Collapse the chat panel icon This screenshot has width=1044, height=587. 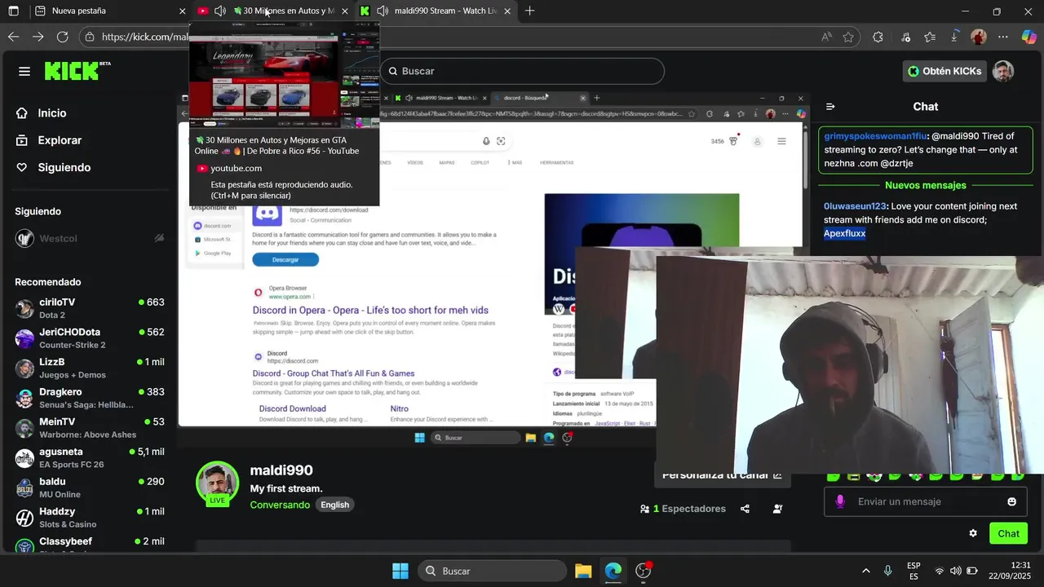830,107
